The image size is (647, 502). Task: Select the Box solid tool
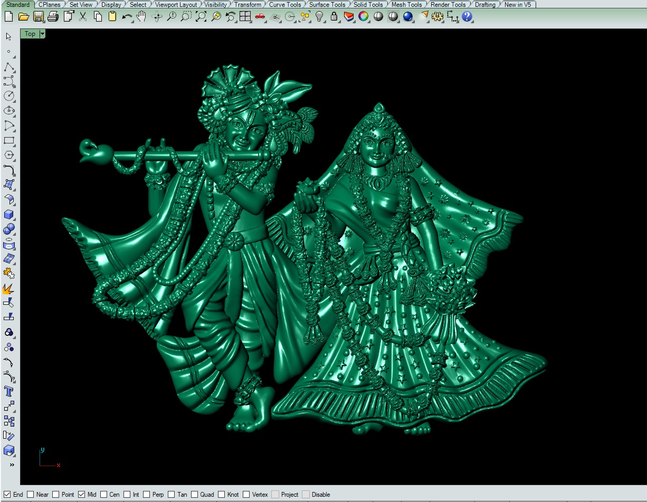9,215
